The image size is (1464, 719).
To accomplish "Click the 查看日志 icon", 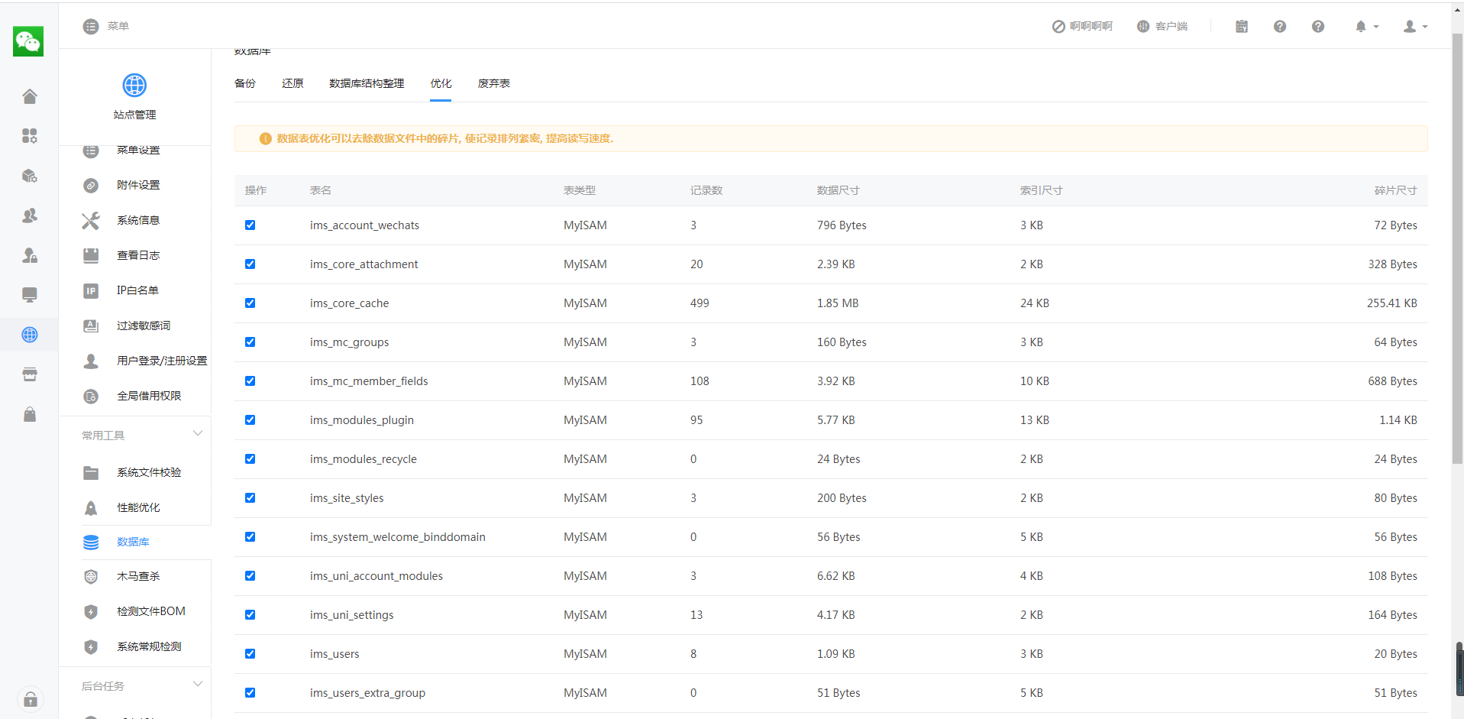I will click(91, 255).
